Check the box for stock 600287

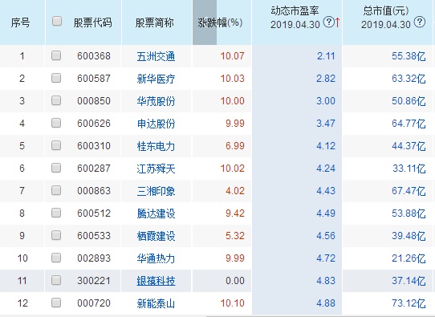coord(56,168)
